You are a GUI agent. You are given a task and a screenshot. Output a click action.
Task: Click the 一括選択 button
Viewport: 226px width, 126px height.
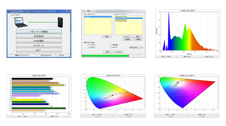[127, 39]
